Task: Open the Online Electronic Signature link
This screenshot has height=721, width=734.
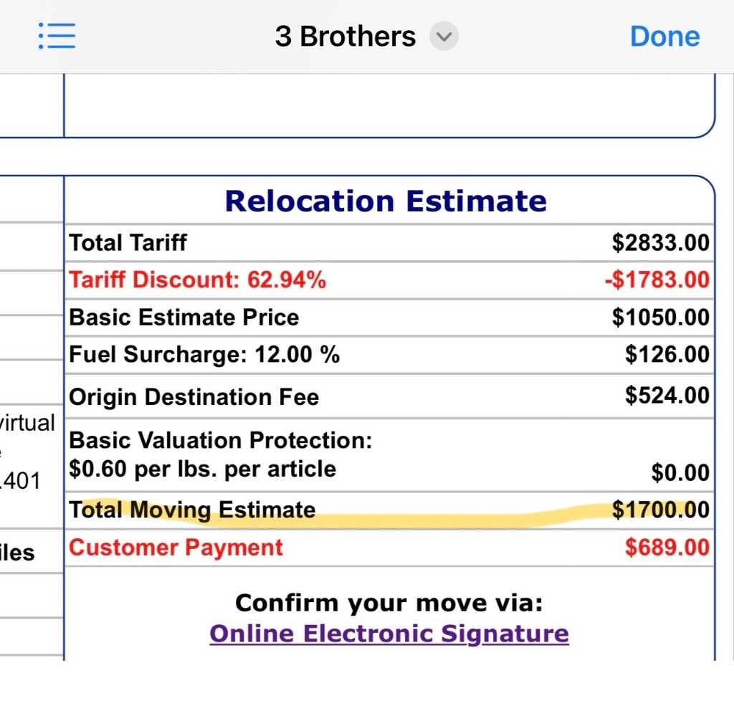Action: (x=389, y=634)
